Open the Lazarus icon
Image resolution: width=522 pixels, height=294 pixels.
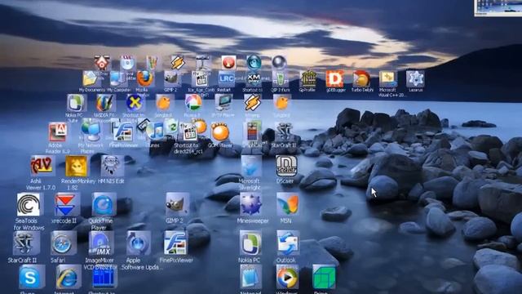click(x=415, y=79)
